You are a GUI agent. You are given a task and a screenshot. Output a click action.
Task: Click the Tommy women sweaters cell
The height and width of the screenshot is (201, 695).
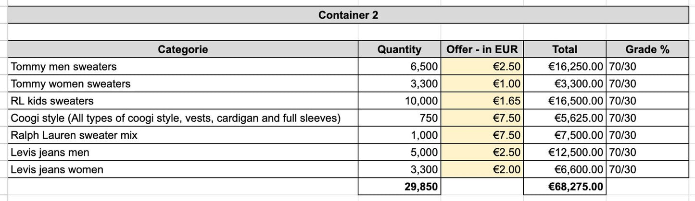[x=183, y=83]
